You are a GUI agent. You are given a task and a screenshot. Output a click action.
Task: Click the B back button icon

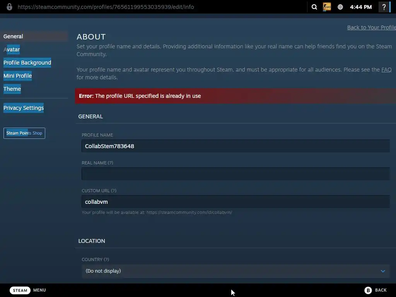tap(368, 290)
